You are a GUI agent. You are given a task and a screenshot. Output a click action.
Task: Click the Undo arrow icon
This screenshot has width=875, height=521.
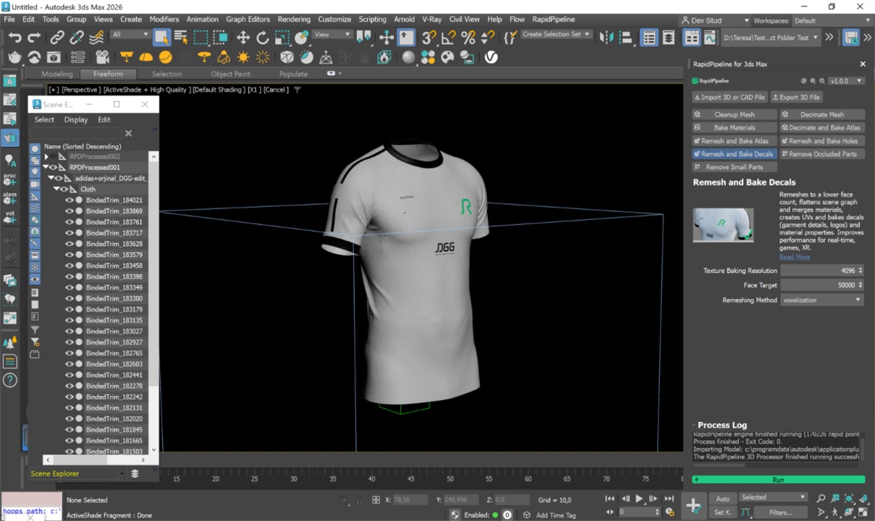[14, 37]
